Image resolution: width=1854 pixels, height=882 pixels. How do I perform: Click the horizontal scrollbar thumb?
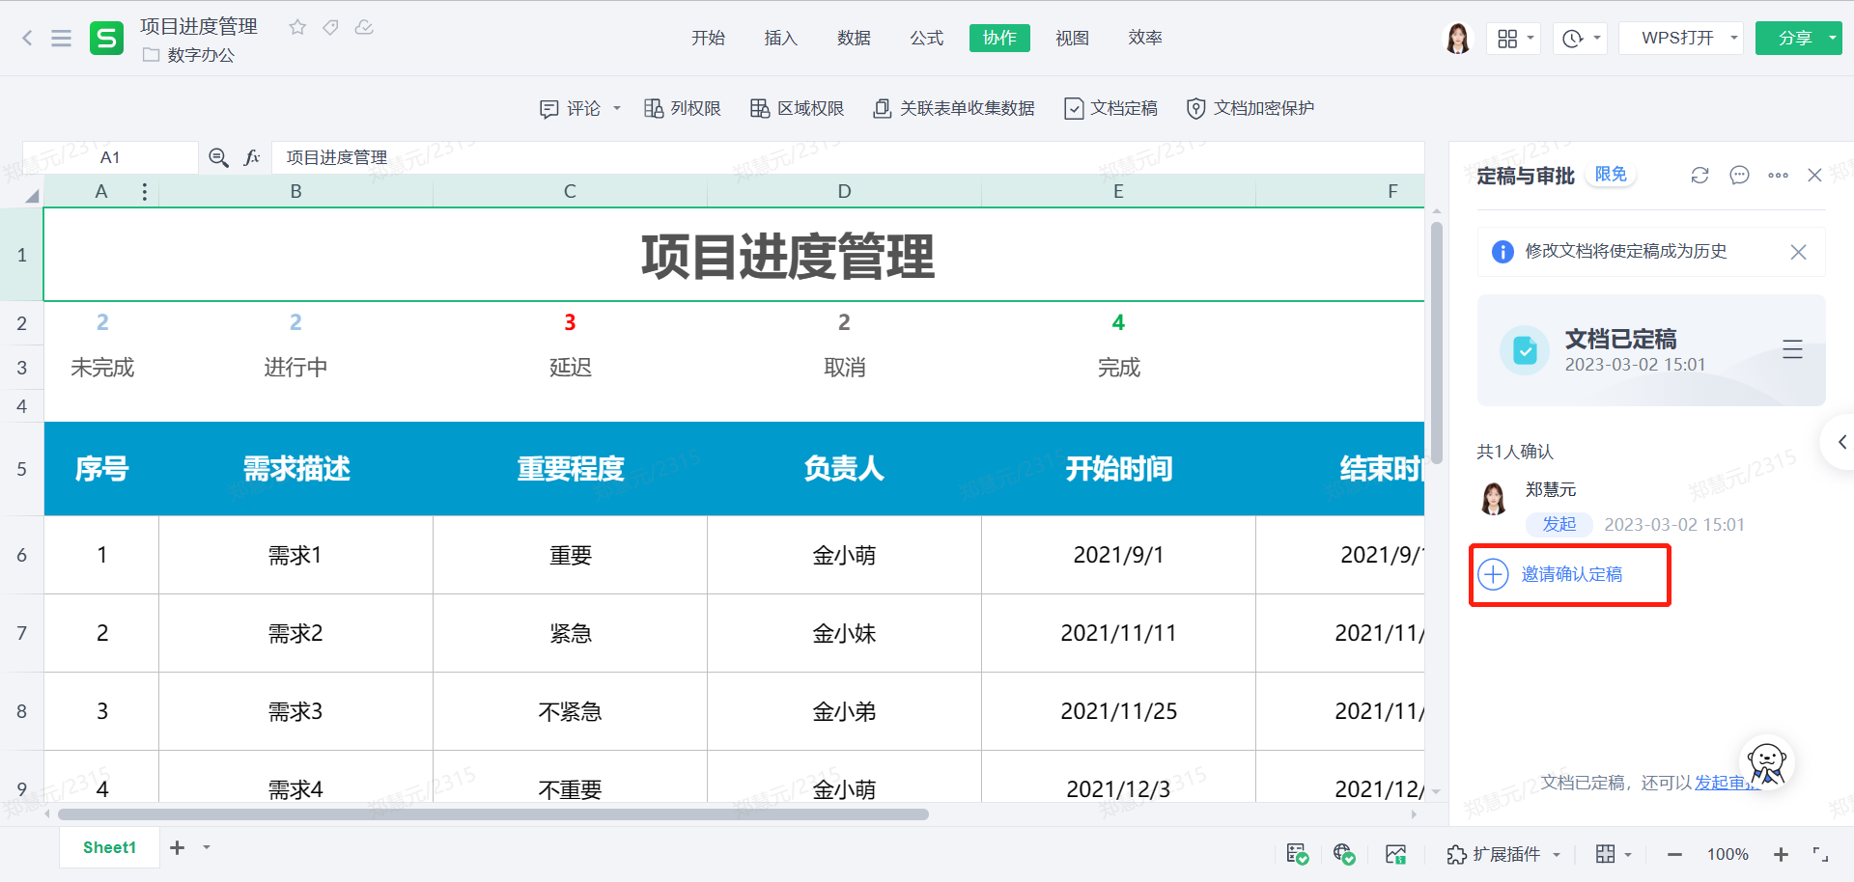click(493, 814)
